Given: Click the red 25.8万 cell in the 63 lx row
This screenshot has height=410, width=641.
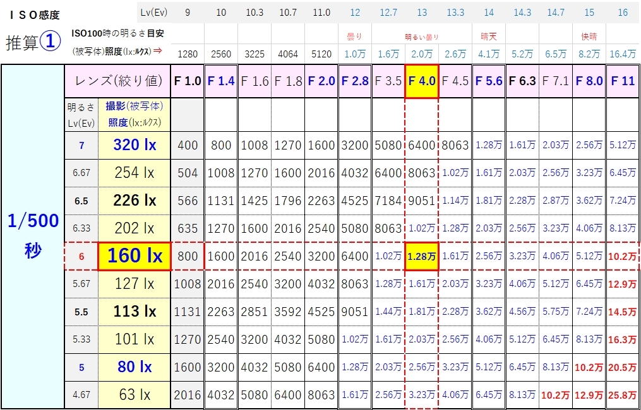Looking at the screenshot, I should (x=623, y=395).
